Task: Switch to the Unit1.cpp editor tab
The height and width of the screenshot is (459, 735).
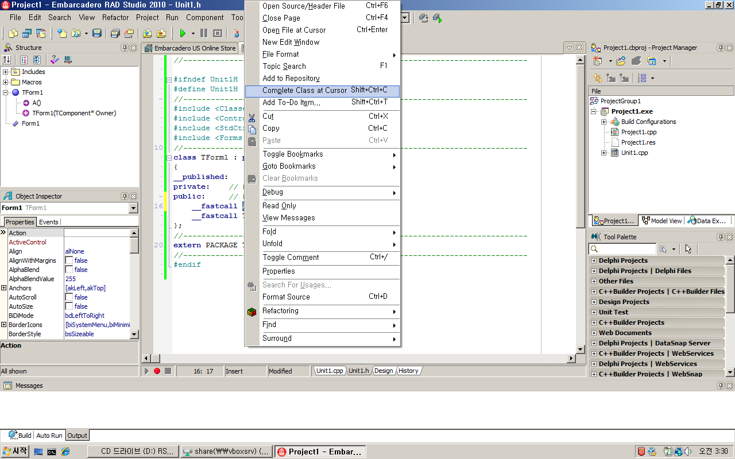Action: coord(330,371)
